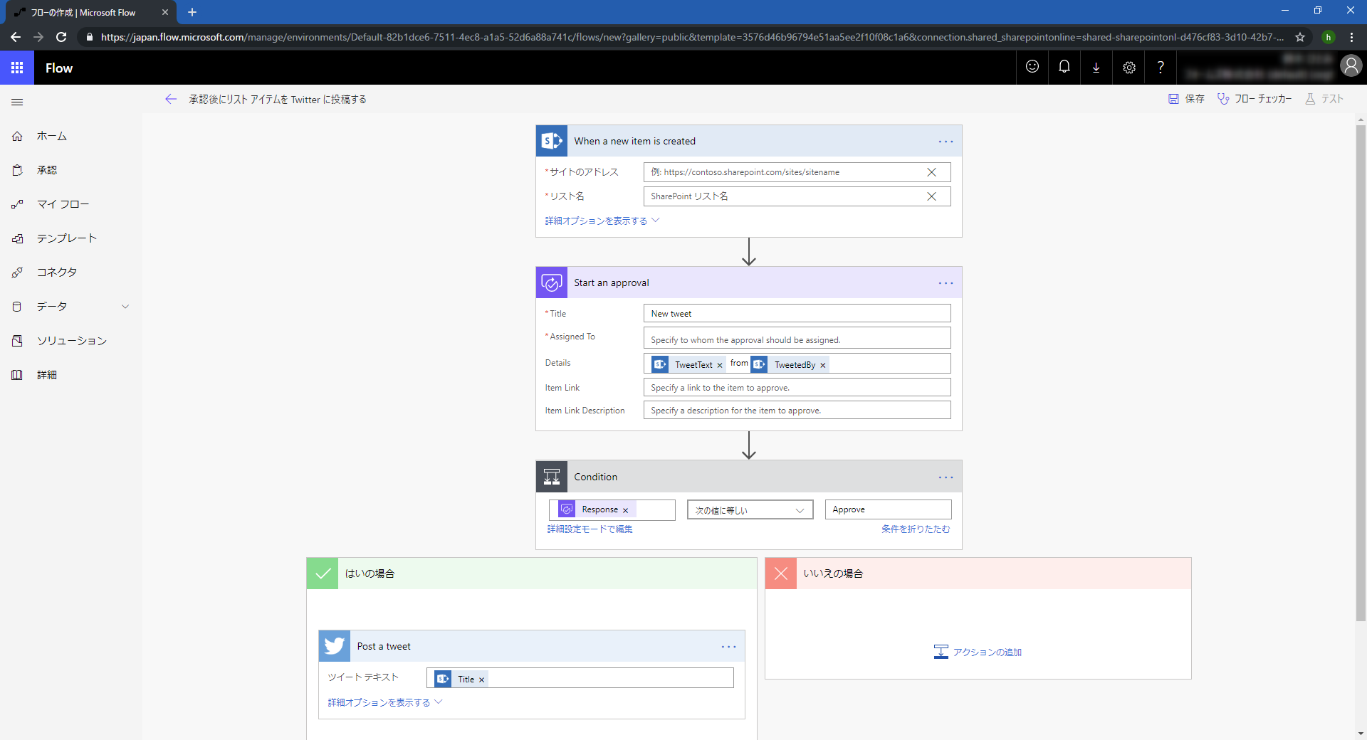Open the Chrome three-dot menu
This screenshot has width=1367, height=740.
[1352, 37]
